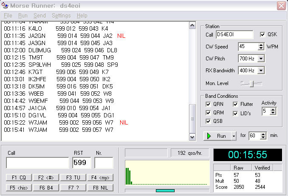This screenshot has width=288, height=196.
Task: Toggle the LID's band condition
Action: [235, 114]
